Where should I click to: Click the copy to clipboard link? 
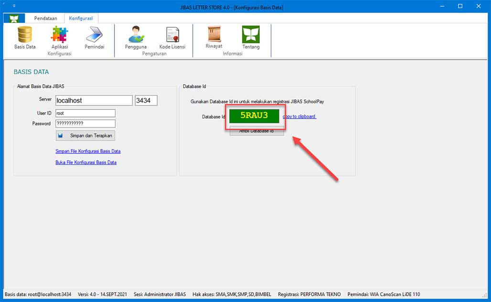[x=300, y=116]
